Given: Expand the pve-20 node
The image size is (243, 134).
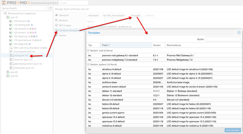Looking at the screenshot, I should coord(5,72).
